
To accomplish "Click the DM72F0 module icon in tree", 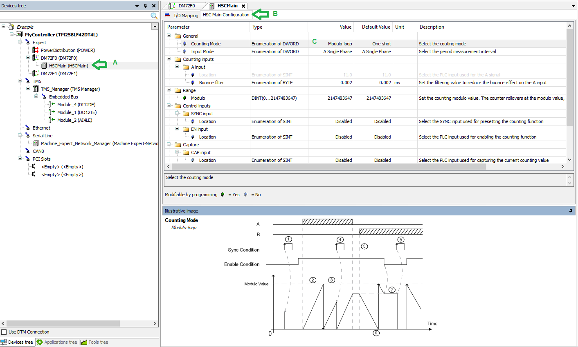I will [x=36, y=58].
